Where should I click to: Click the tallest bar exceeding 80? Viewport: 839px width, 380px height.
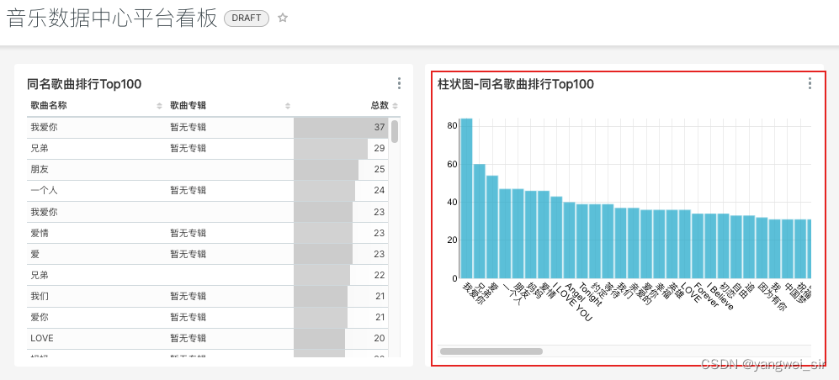[x=466, y=198]
